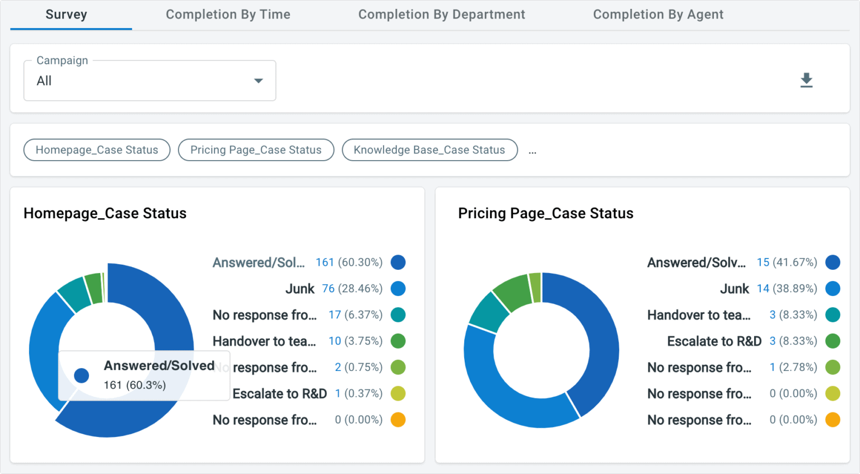Image resolution: width=860 pixels, height=474 pixels.
Task: Click the 'Homepage_Case Status' card title
Action: pos(105,213)
